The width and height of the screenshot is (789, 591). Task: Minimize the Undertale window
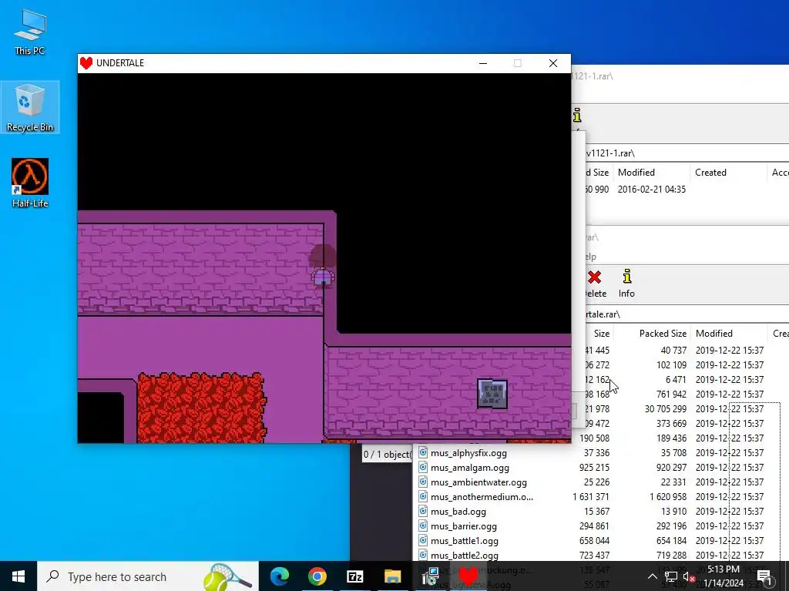click(x=483, y=63)
